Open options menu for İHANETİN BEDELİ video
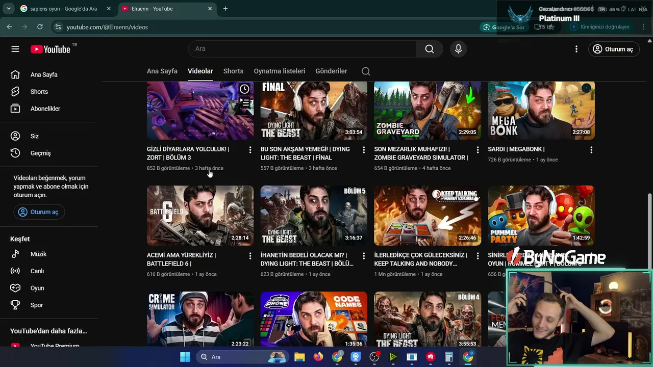The image size is (653, 367). [x=364, y=256]
